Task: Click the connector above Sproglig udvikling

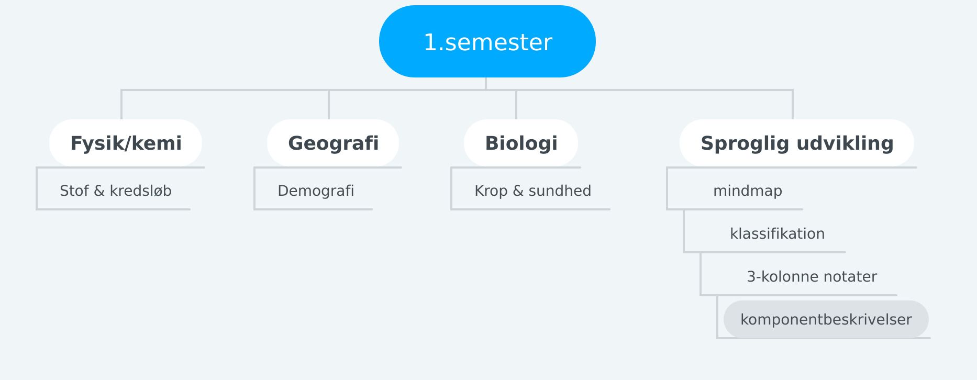Action: click(793, 105)
